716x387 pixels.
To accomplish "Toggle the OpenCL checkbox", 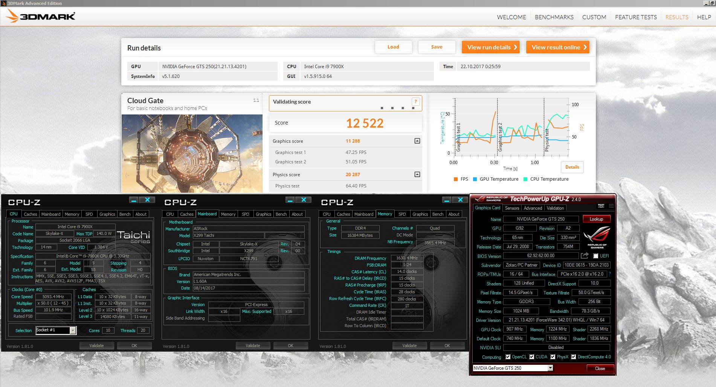I will pyautogui.click(x=508, y=357).
